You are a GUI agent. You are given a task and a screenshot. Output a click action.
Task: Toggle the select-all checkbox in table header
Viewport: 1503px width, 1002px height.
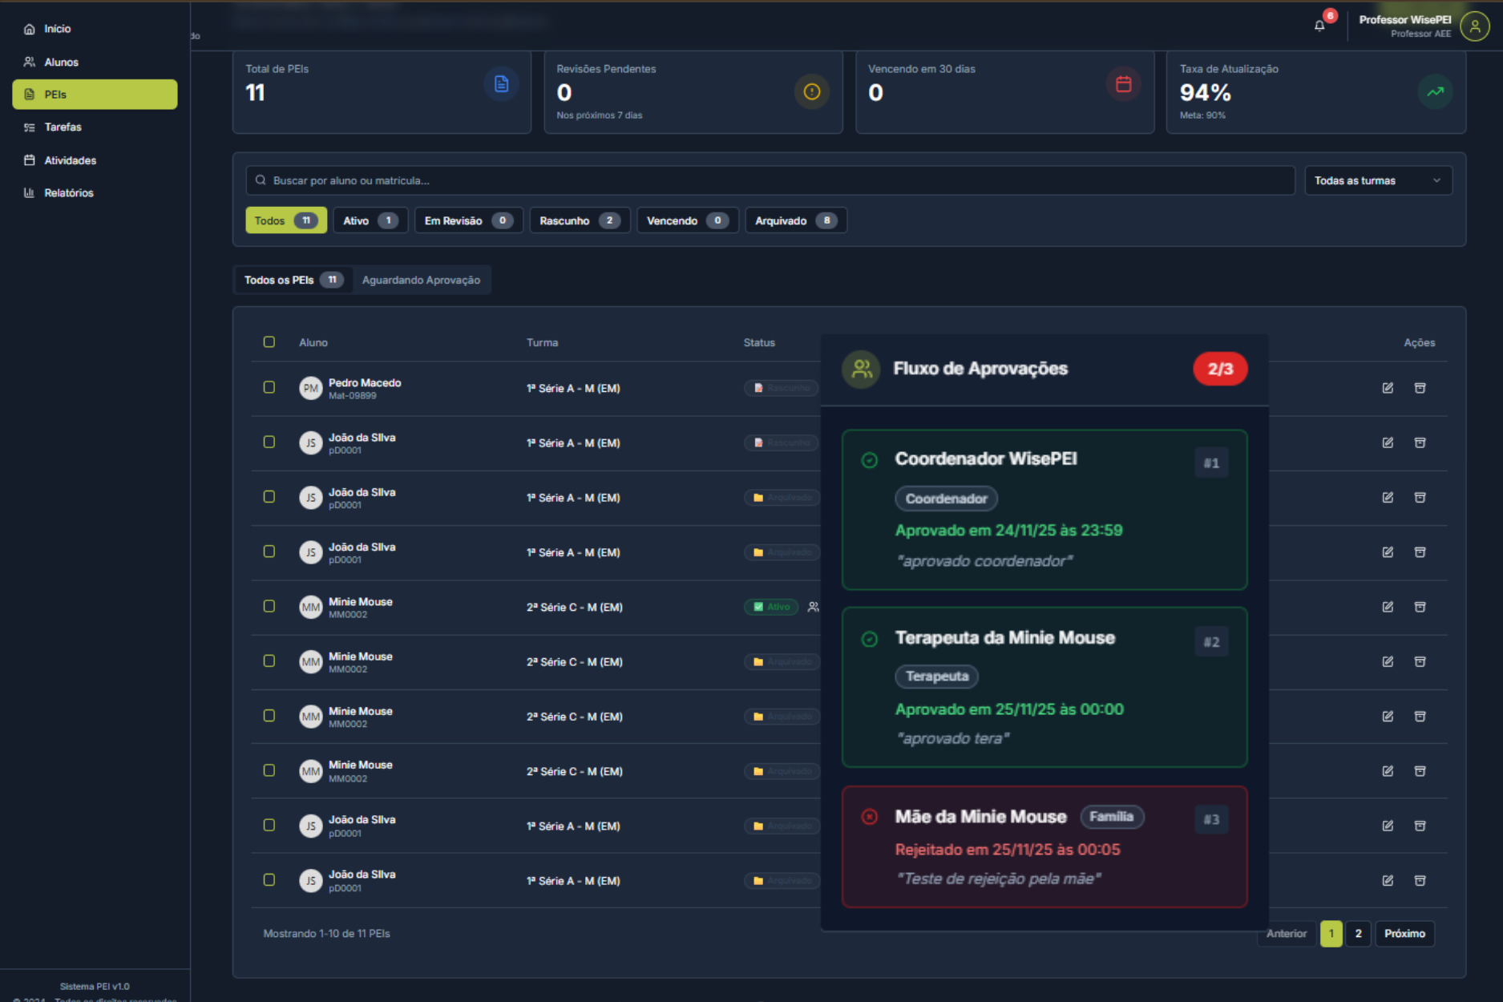pos(269,342)
